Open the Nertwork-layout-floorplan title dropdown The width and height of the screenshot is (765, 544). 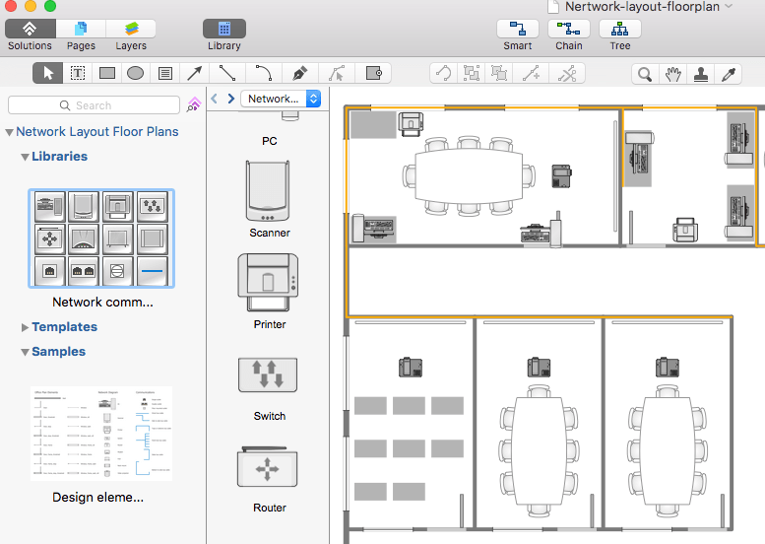coord(729,6)
